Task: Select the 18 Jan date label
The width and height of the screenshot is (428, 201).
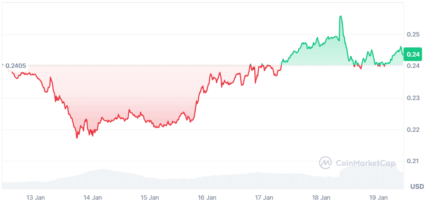Action: (x=321, y=197)
